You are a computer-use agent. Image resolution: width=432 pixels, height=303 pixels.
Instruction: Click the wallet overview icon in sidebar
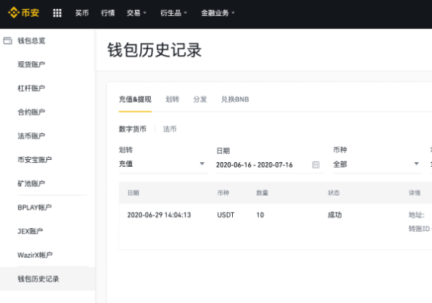click(8, 41)
